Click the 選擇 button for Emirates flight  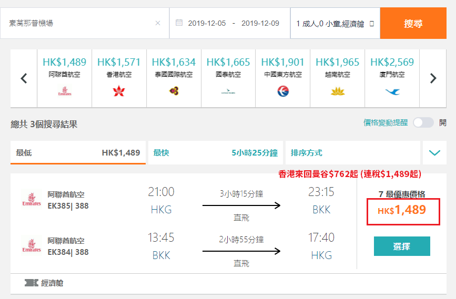[x=402, y=246]
